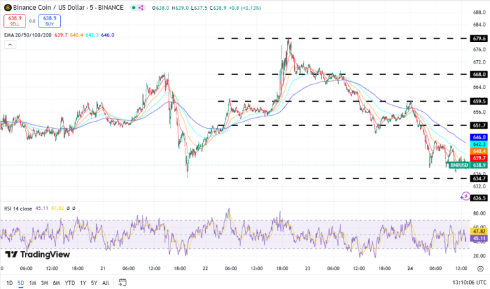Click the 668.0 price level label
This screenshot has width=490, height=289.
coord(479,75)
